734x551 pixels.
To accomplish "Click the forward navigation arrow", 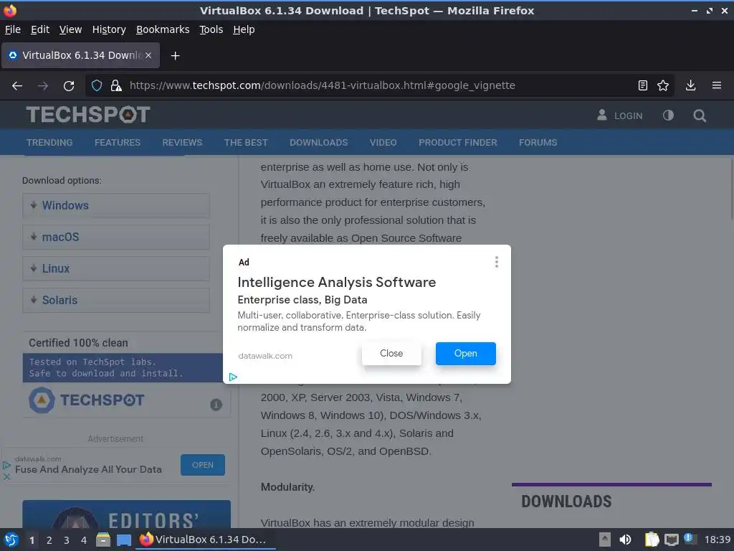I will tap(42, 86).
